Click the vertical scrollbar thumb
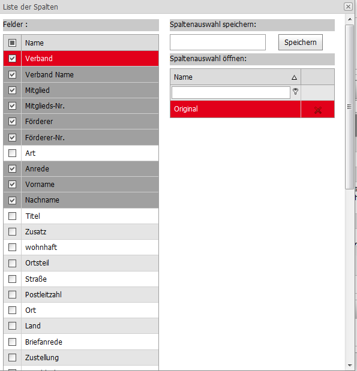Screen dimensions: 357x371 pyautogui.click(x=350, y=107)
